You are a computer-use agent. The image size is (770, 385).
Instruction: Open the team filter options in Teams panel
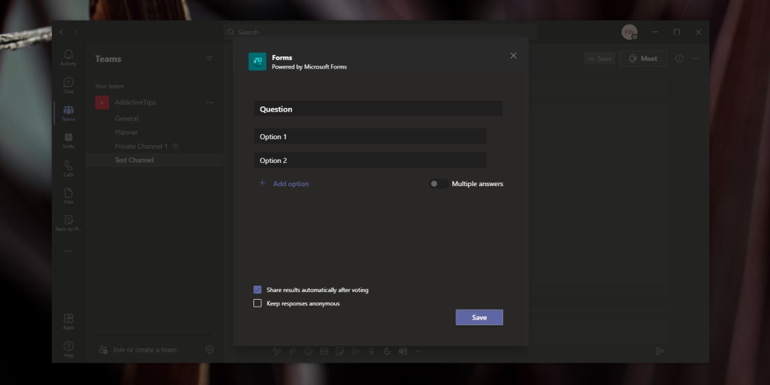[209, 58]
